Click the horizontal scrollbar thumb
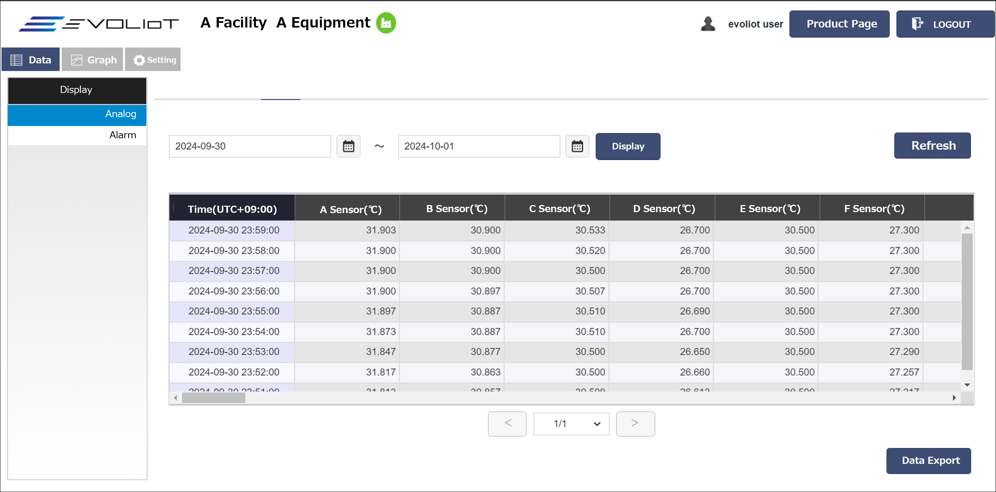The image size is (996, 492). (213, 398)
